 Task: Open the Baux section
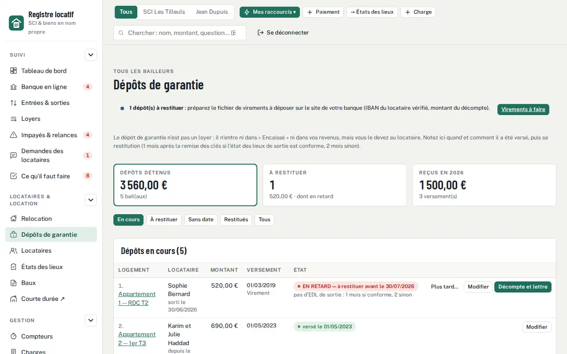pos(51,283)
